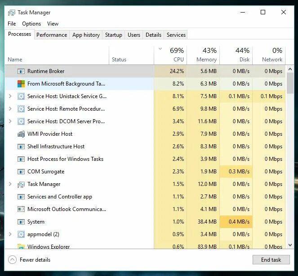Click the System process icon
The width and height of the screenshot is (298, 276).
pyautogui.click(x=21, y=222)
